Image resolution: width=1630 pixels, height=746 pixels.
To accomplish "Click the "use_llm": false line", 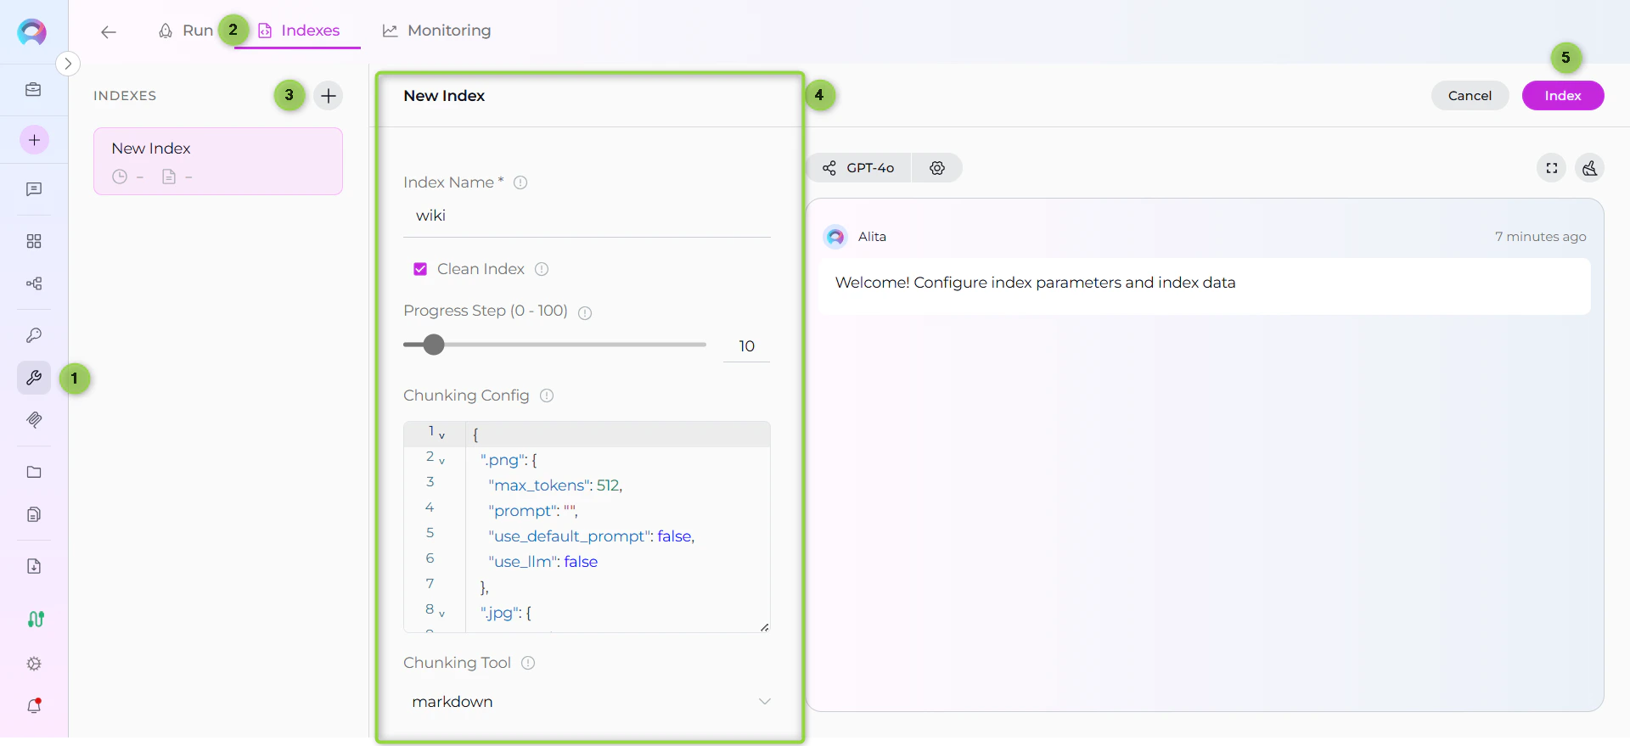I will 542,562.
